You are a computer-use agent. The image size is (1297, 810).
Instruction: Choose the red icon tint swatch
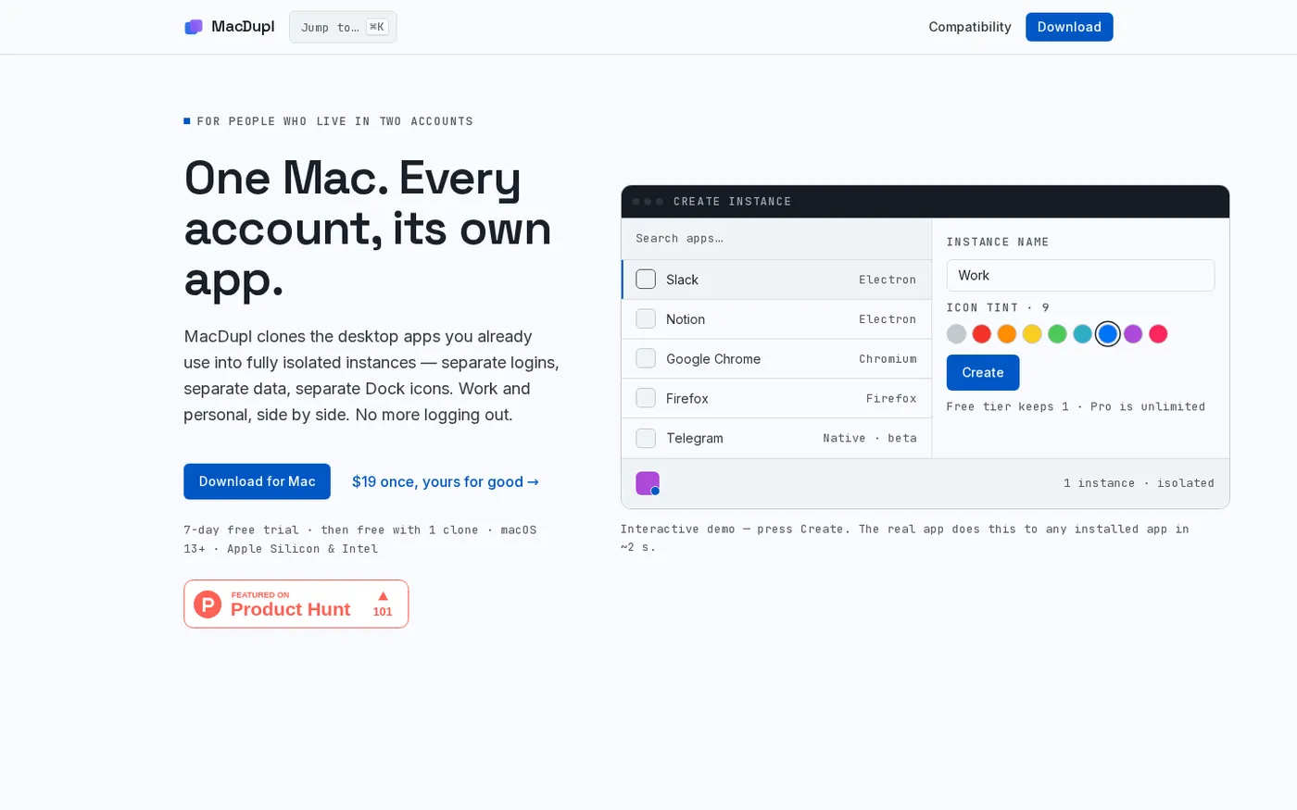[x=982, y=334]
